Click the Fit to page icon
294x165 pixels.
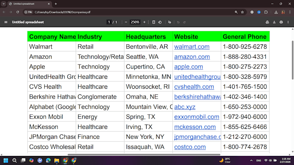(x=153, y=22)
